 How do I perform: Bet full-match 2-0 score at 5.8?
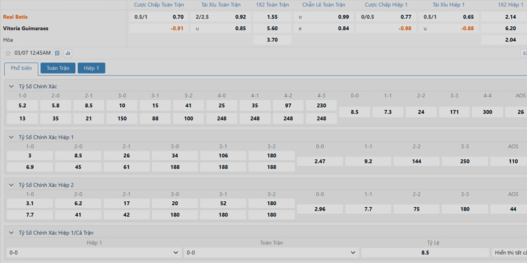(x=56, y=105)
